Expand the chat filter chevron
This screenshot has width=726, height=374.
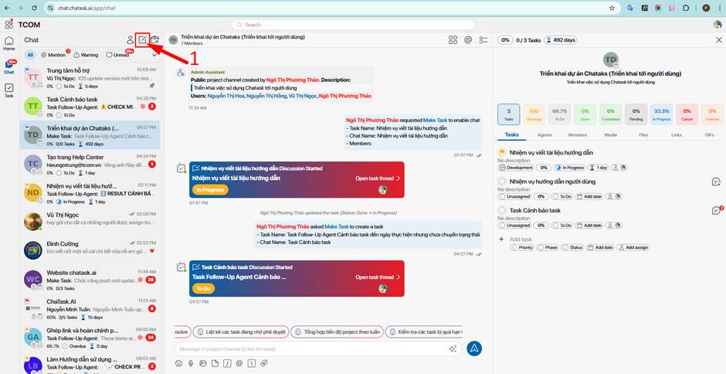pyautogui.click(x=154, y=55)
